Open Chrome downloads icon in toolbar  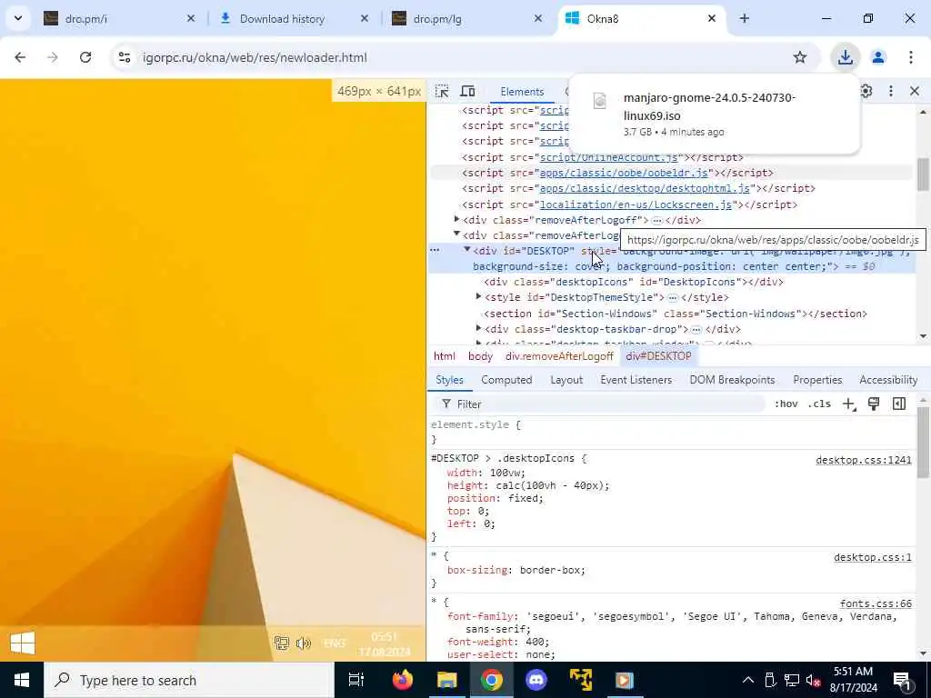click(845, 57)
